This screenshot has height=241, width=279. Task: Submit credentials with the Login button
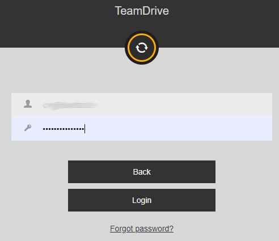click(142, 200)
